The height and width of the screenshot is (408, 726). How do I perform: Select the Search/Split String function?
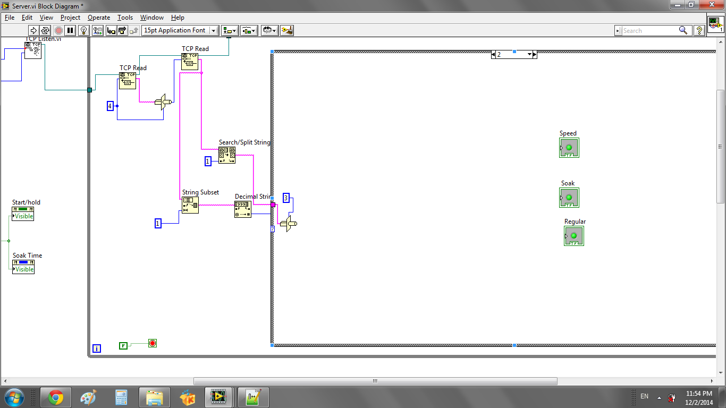(227, 155)
